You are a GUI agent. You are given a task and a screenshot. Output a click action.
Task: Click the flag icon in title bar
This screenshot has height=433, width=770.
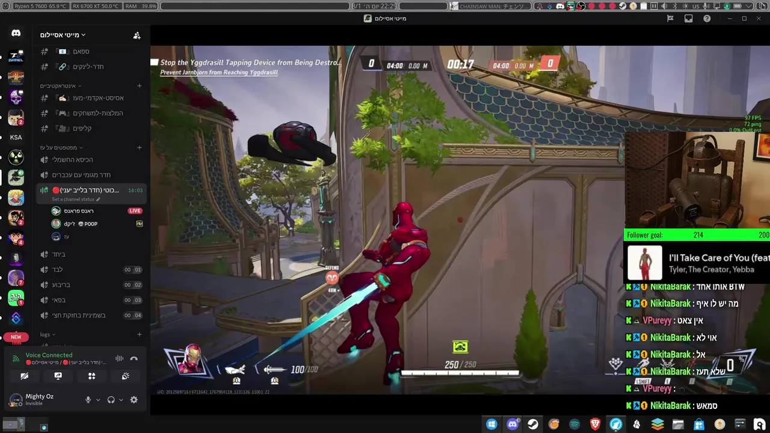[x=670, y=19]
